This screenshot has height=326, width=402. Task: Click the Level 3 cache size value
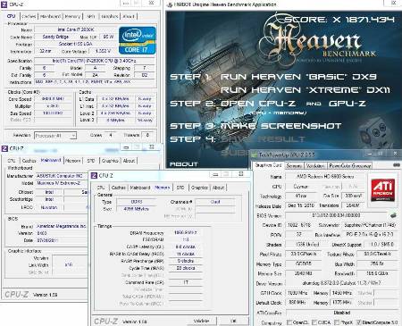click(x=115, y=121)
